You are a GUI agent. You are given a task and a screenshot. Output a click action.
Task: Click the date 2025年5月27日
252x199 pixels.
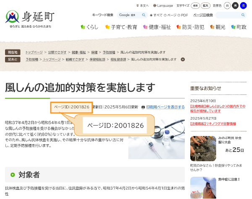[203, 118]
